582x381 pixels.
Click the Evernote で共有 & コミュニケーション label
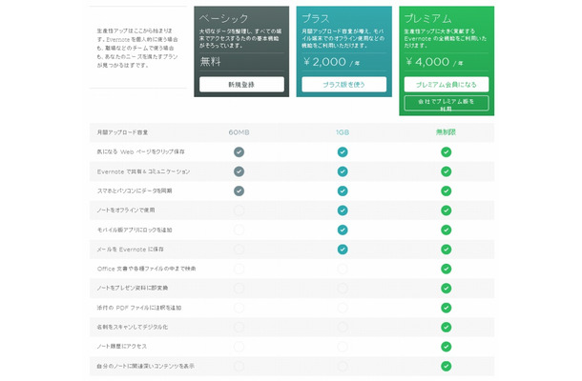pos(143,171)
